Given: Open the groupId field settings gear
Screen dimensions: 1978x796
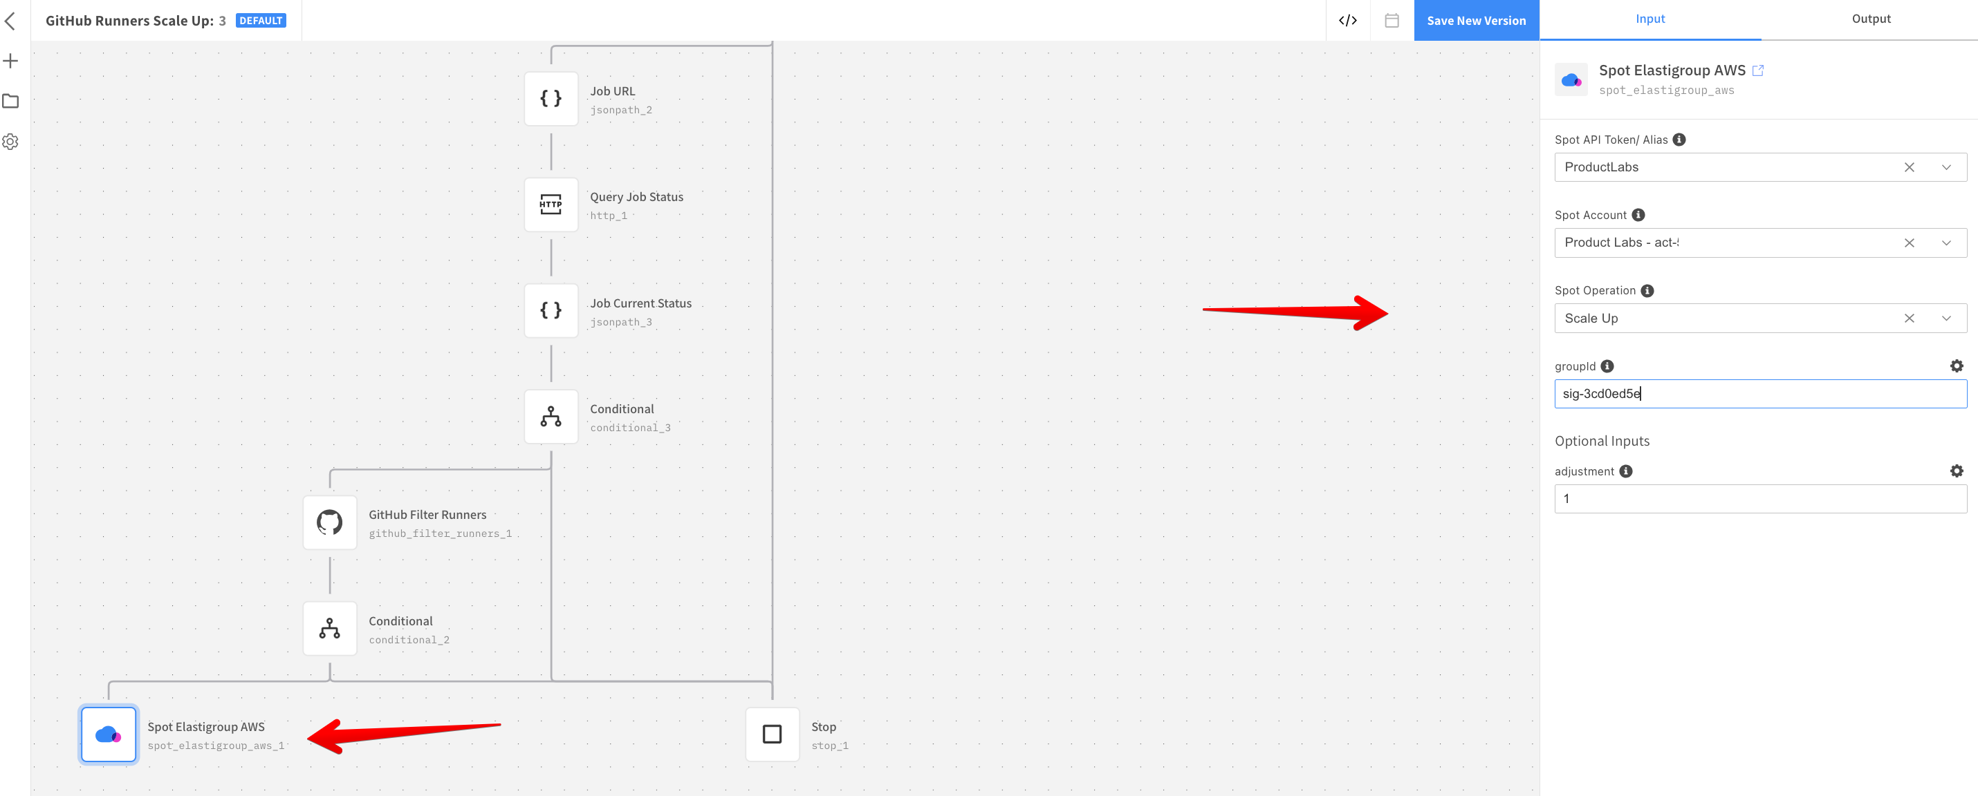Looking at the screenshot, I should coord(1956,366).
